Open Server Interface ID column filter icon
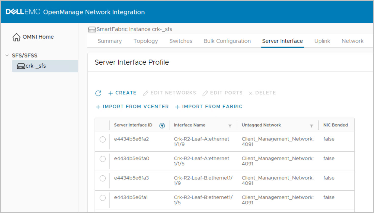The image size is (374, 213). coord(162,125)
